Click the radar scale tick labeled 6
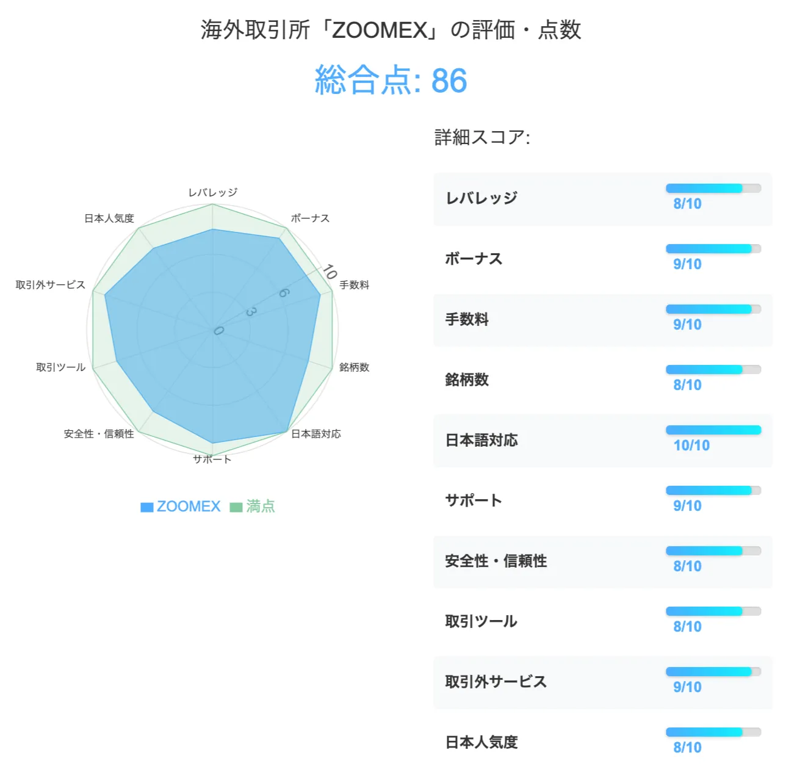This screenshot has width=786, height=769. 284,293
